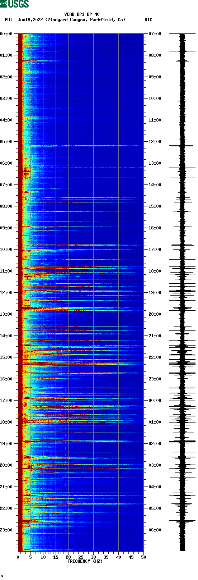Click the 07:00 UTC time label

[x=155, y=34]
